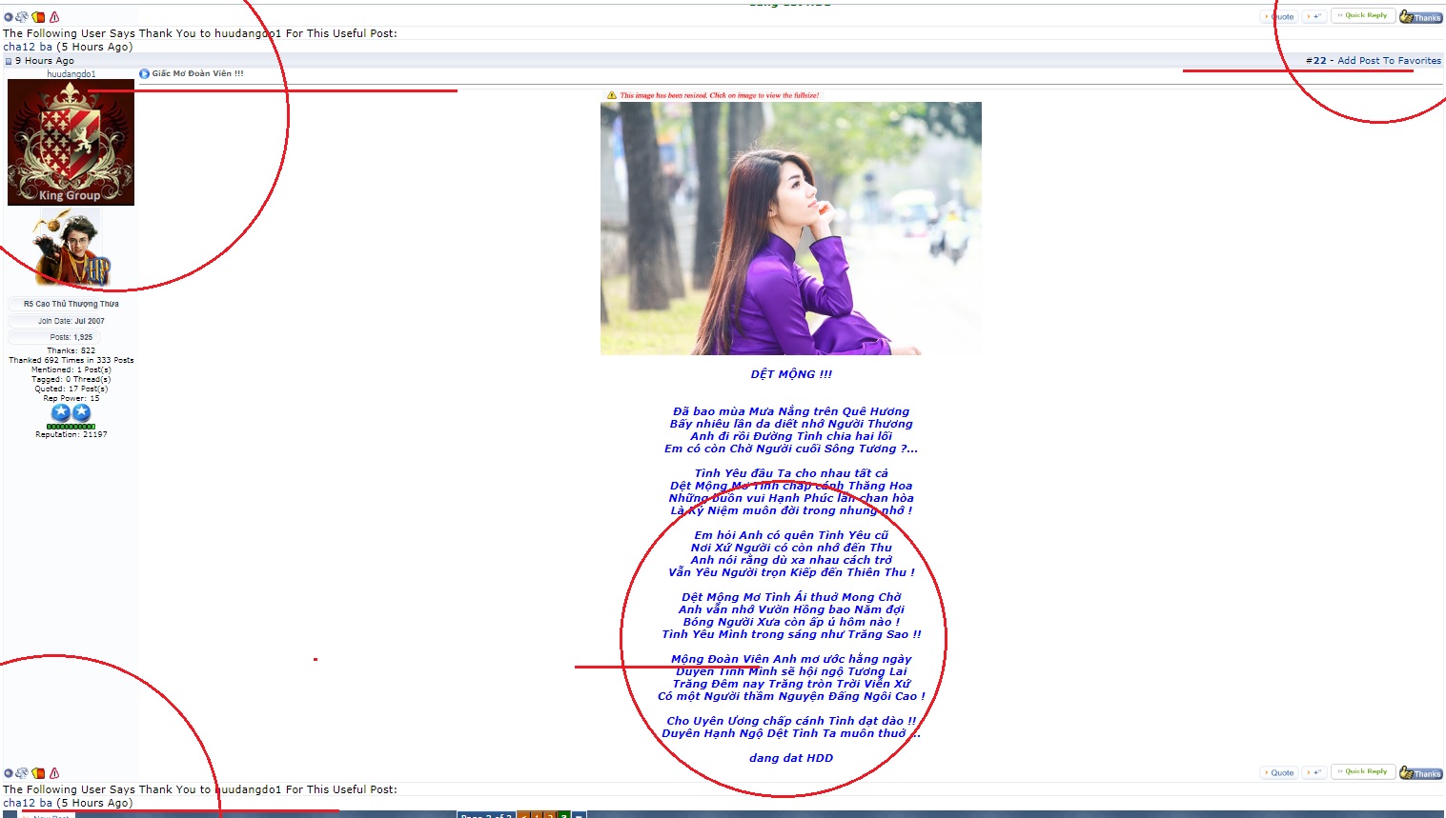The width and height of the screenshot is (1446, 818).
Task: Click the offline status circle icon below the poem
Action: (x=9, y=773)
